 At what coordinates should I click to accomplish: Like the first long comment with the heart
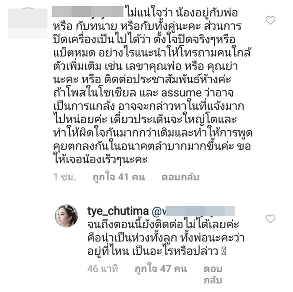(x=270, y=21)
